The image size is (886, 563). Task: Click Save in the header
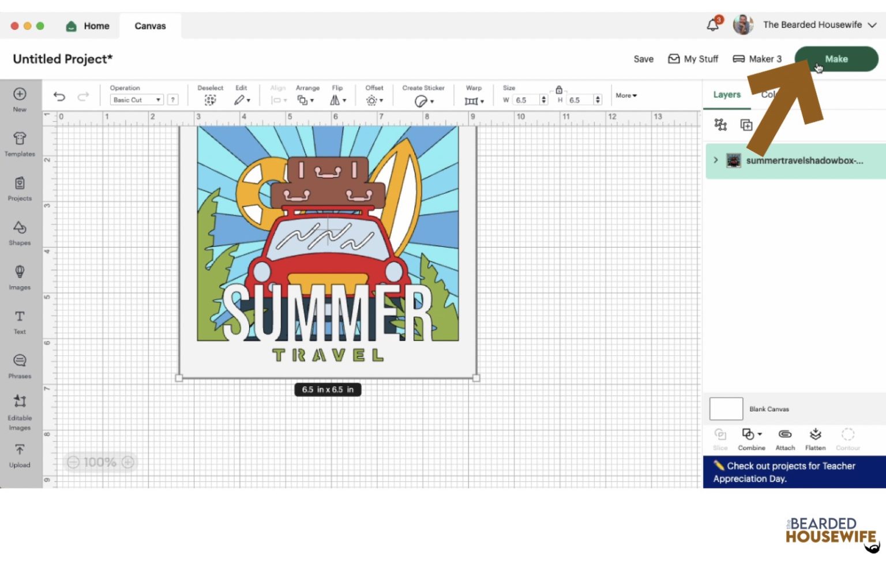[643, 59]
